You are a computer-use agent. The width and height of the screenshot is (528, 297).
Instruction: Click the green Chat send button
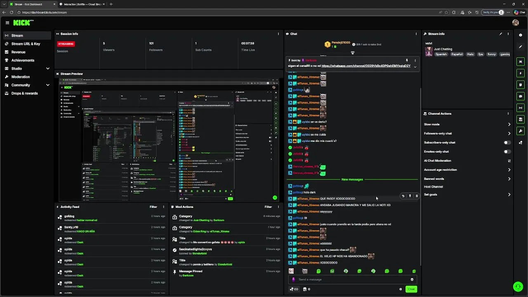tap(411, 289)
